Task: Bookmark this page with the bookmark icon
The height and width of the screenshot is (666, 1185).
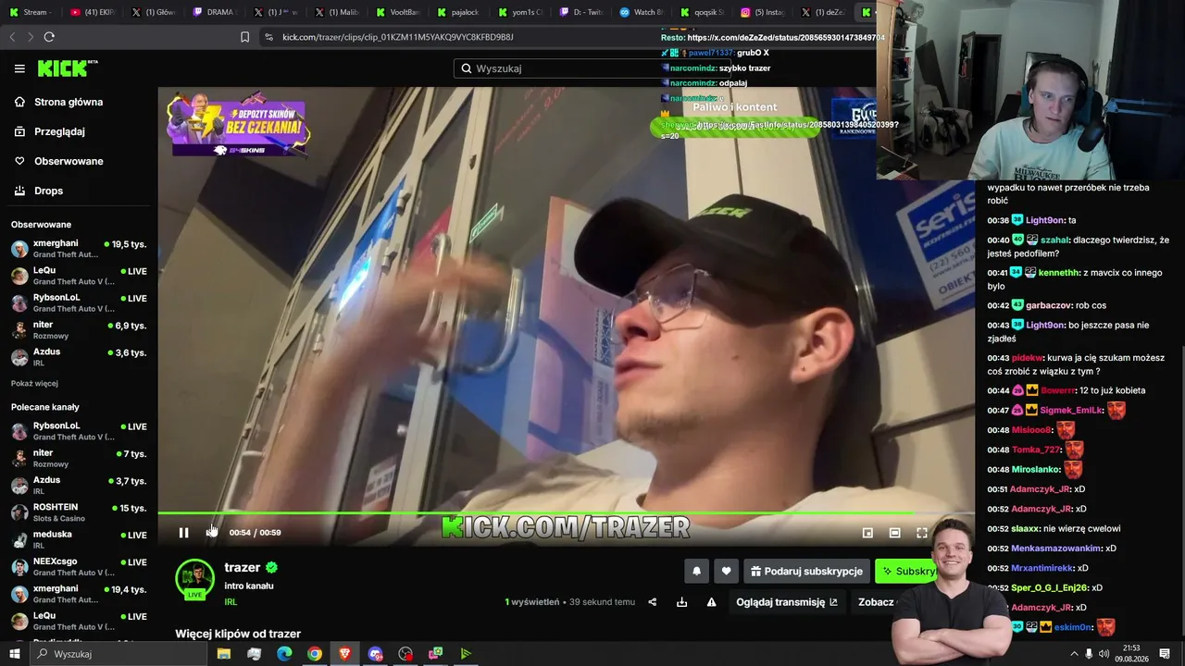Action: [244, 37]
